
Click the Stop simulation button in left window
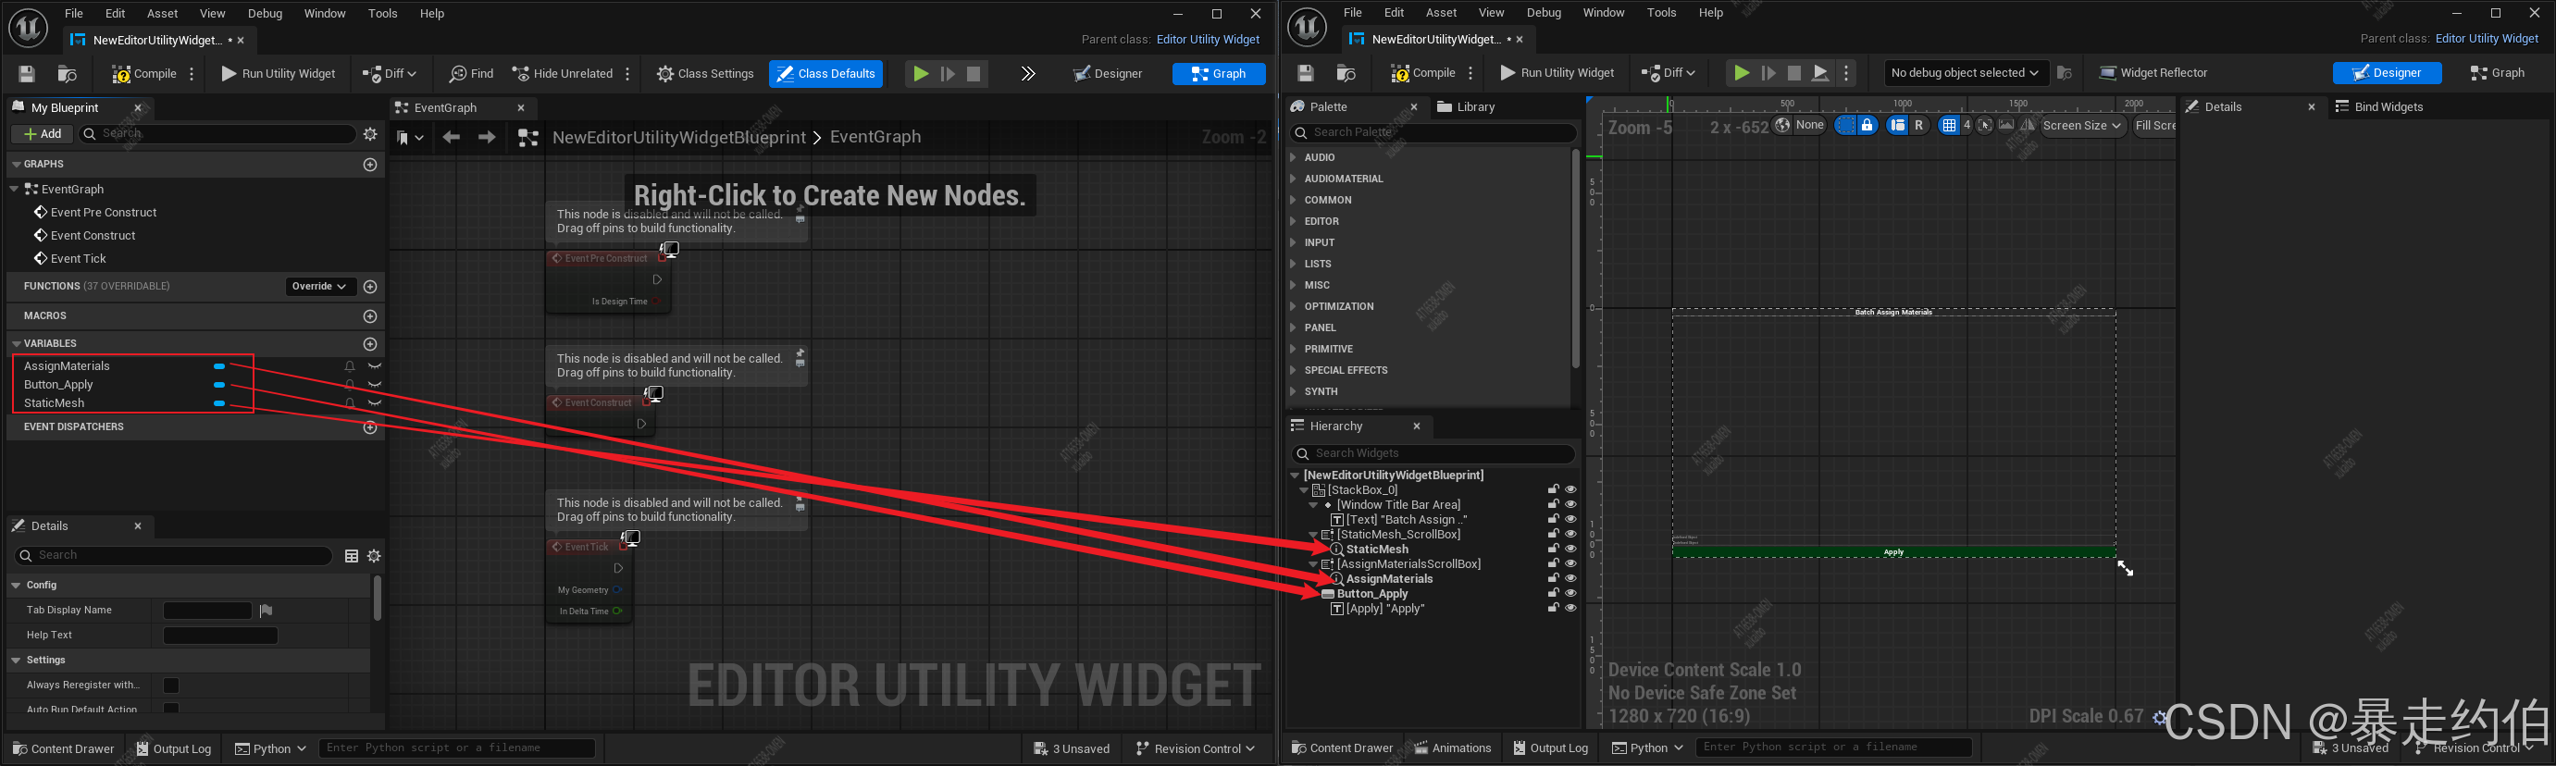click(x=974, y=73)
